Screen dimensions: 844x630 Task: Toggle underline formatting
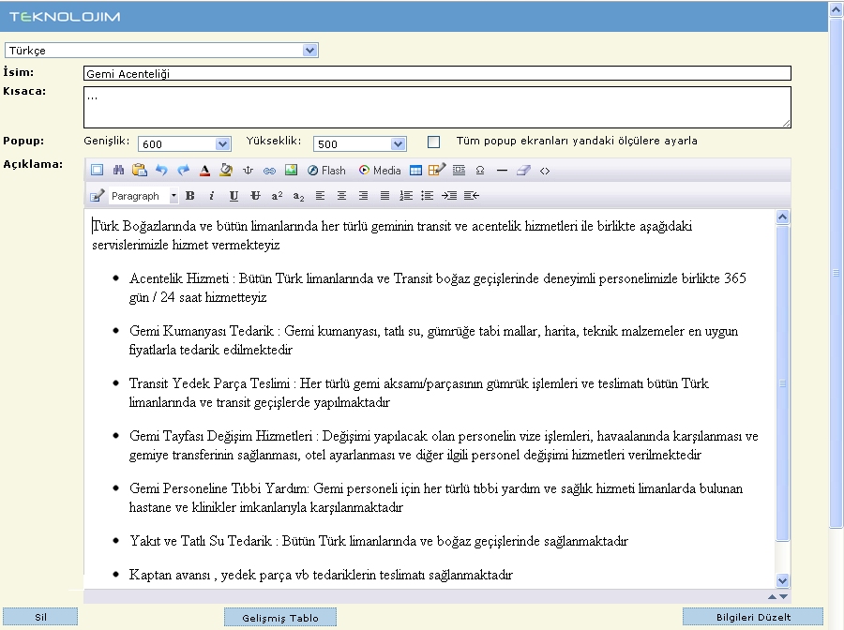coord(234,196)
